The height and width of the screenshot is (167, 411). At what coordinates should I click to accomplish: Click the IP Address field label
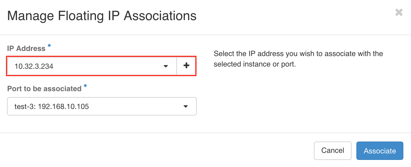(26, 48)
